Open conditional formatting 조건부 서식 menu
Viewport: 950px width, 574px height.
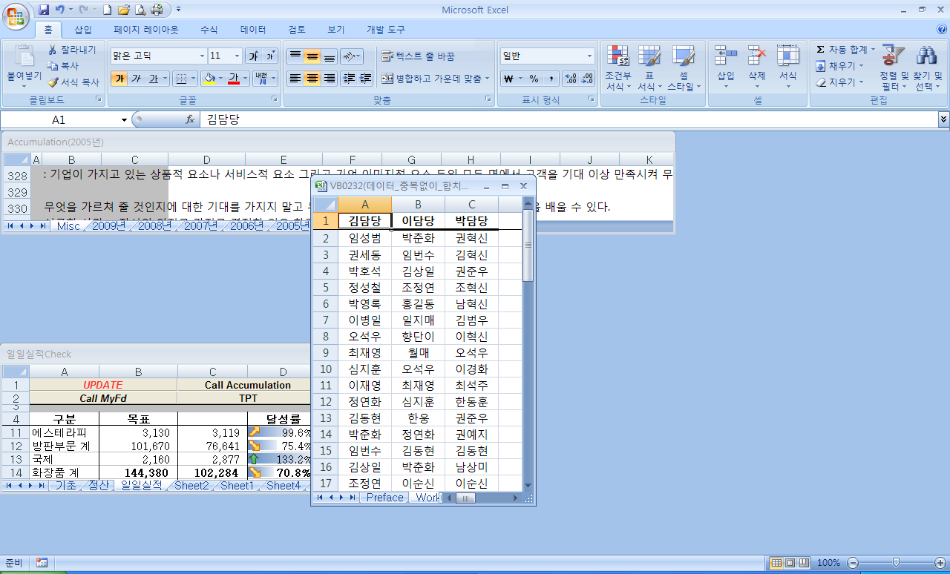click(618, 68)
